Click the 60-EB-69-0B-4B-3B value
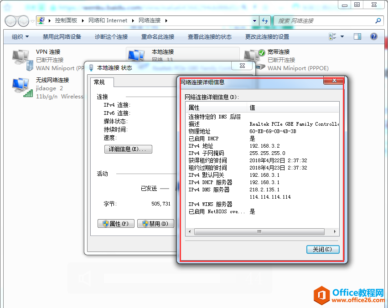 273,131
